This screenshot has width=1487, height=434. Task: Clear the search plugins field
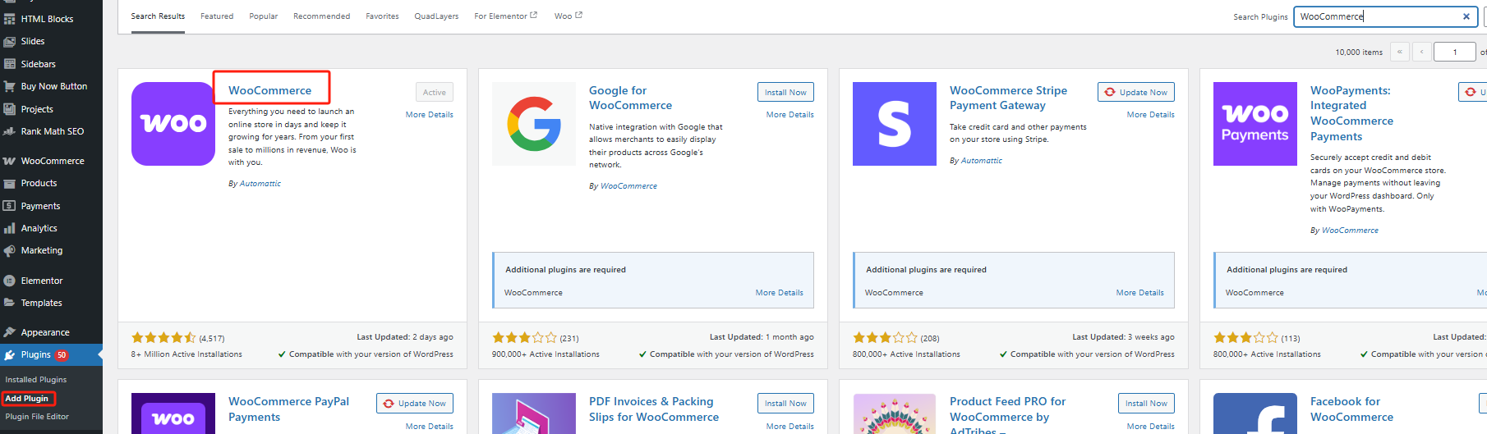pyautogui.click(x=1466, y=16)
